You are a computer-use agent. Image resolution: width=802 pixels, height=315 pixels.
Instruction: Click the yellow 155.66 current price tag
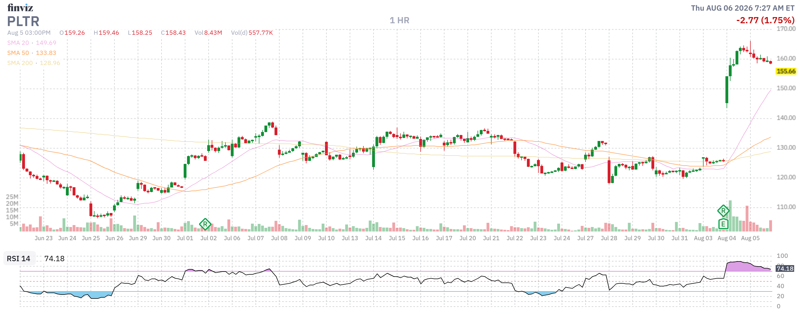786,71
